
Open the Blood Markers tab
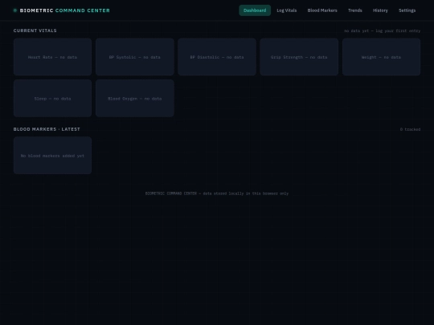[322, 10]
